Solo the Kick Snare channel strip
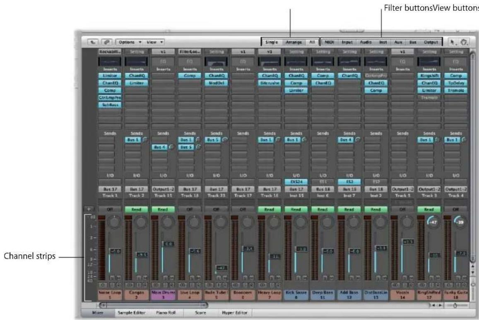Screen dimensions: 479x320 tap(298, 278)
